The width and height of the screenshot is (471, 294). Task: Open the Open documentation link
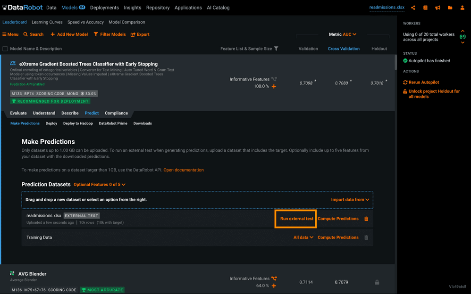pos(184,170)
